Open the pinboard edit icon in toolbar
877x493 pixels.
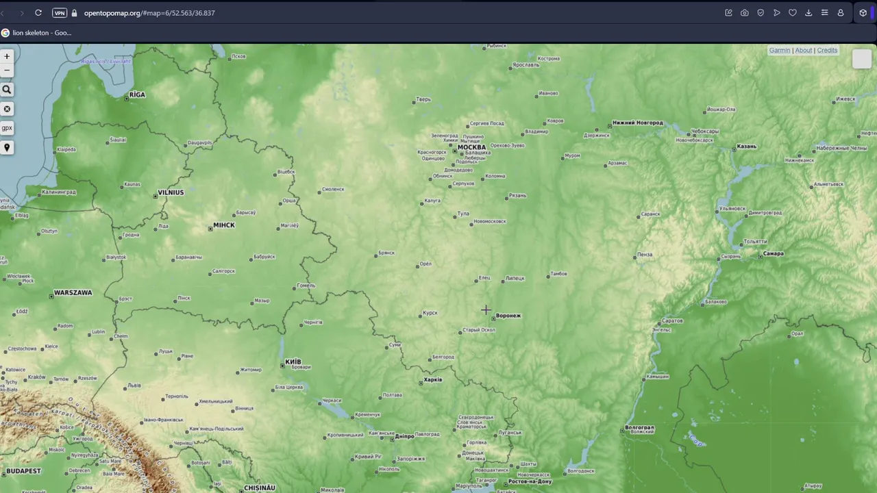(x=728, y=13)
